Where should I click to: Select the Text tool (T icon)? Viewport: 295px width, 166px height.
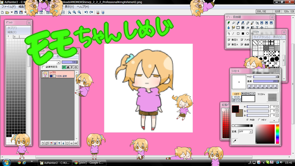257,28
